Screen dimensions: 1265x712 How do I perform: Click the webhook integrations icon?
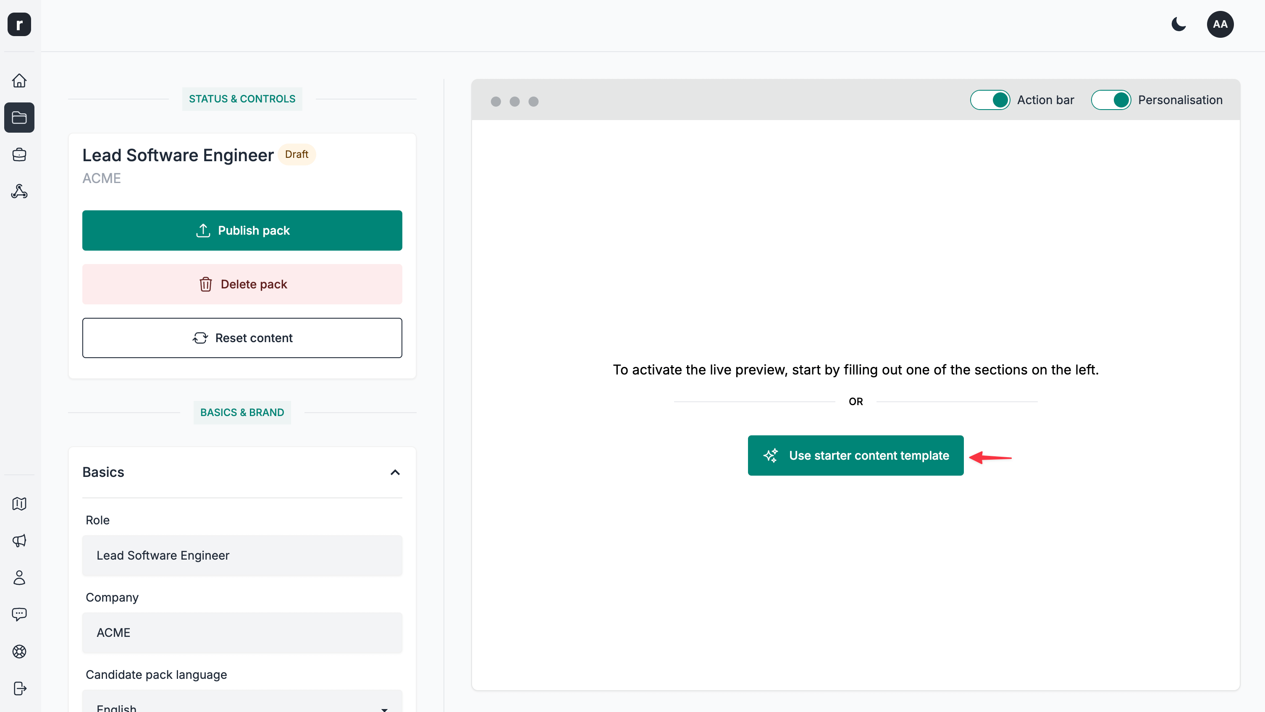(19, 191)
